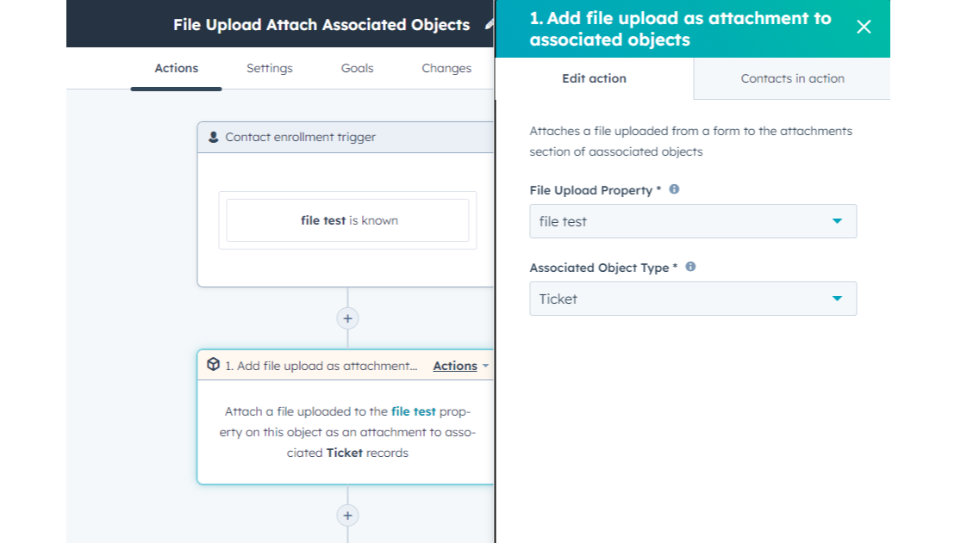Switch to the Settings tab
Screen dimensions: 967x543
[269, 68]
